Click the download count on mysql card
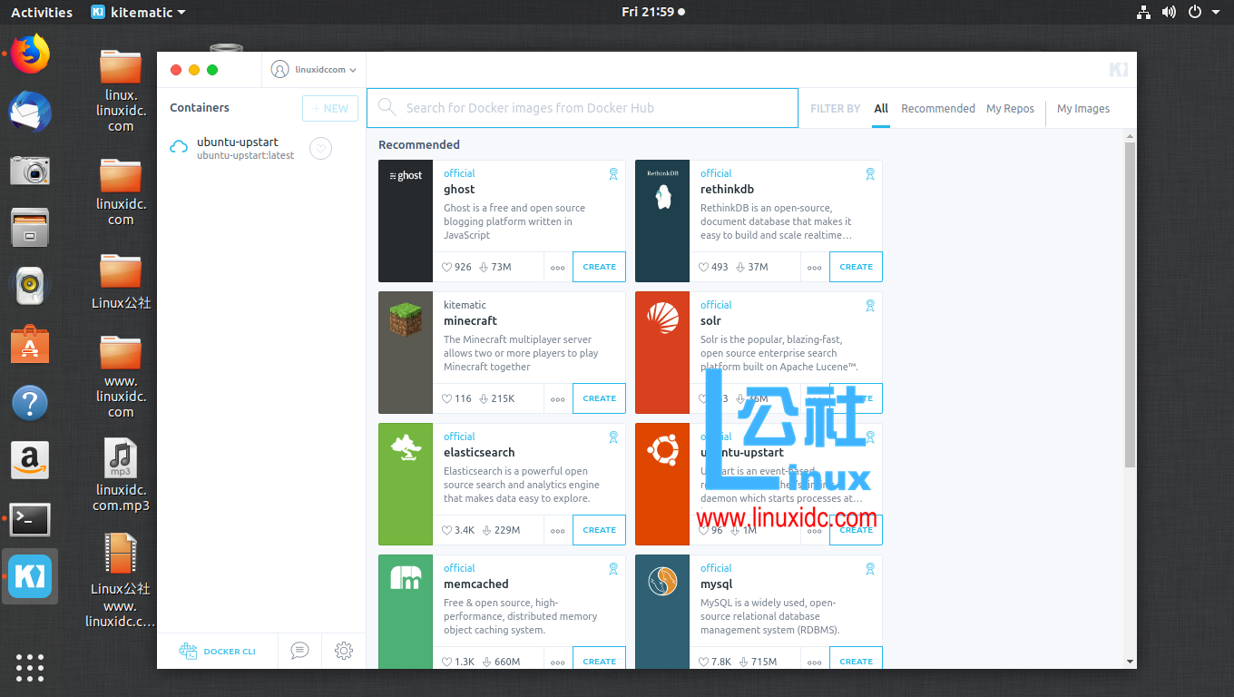 pyautogui.click(x=760, y=662)
